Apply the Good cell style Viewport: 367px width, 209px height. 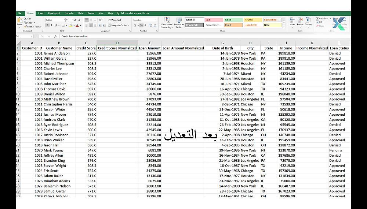click(x=233, y=20)
